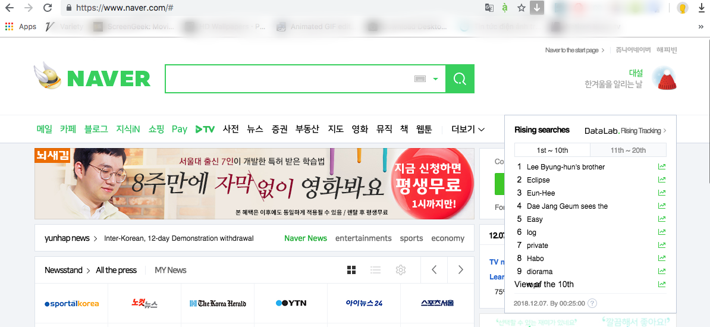Open The Korea Herald press logo
This screenshot has height=327, width=710.
pyautogui.click(x=218, y=303)
